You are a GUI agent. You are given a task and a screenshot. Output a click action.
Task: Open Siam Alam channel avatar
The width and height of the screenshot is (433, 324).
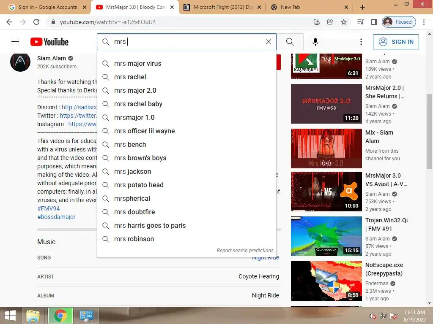click(x=20, y=62)
